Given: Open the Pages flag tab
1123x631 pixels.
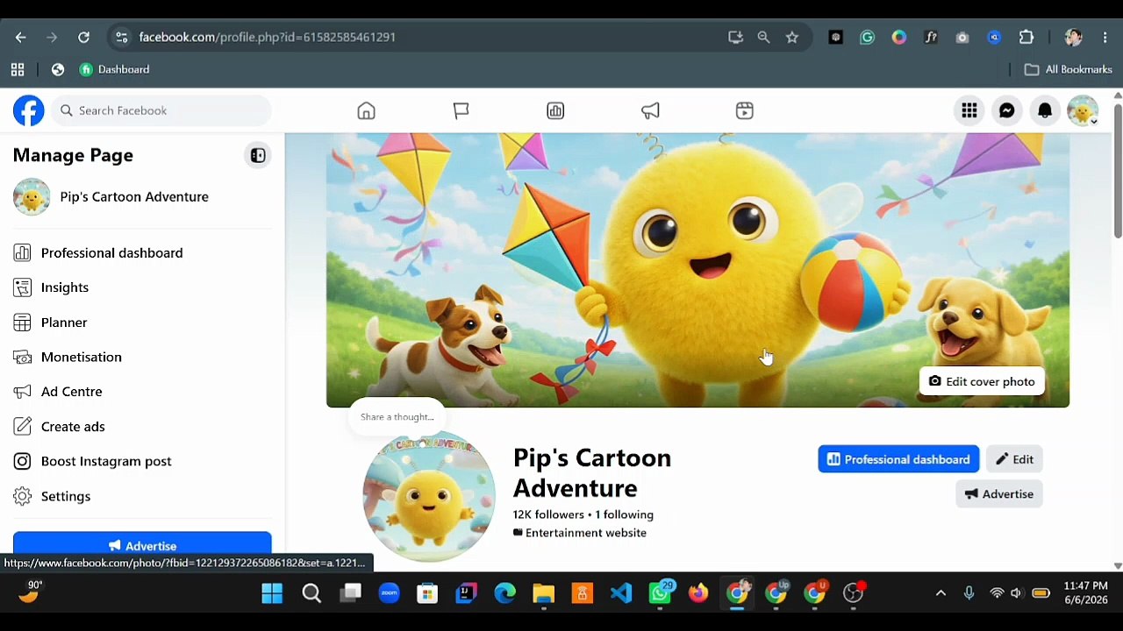Looking at the screenshot, I should (461, 110).
